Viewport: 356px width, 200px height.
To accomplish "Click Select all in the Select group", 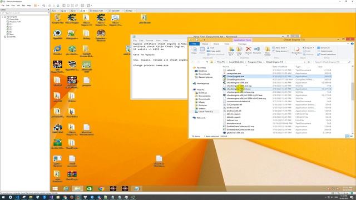I will [323, 48].
